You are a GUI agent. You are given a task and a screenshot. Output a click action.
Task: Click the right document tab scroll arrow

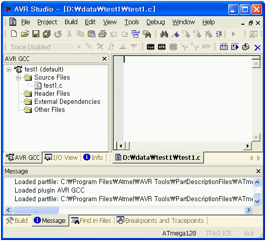(258, 158)
